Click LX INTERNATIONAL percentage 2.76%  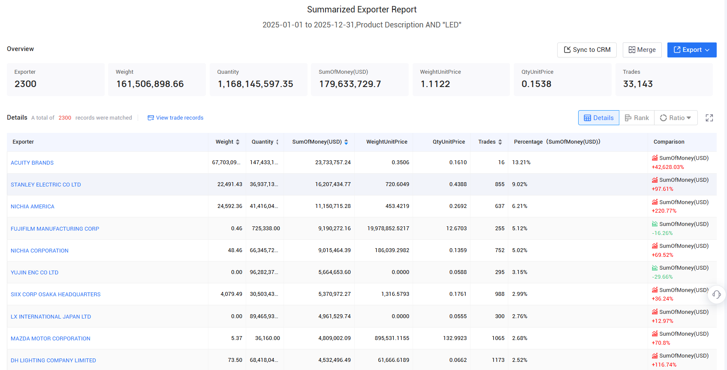519,316
